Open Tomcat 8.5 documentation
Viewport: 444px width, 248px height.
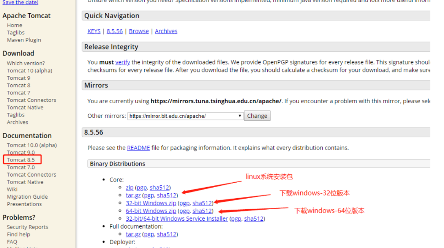pos(21,160)
